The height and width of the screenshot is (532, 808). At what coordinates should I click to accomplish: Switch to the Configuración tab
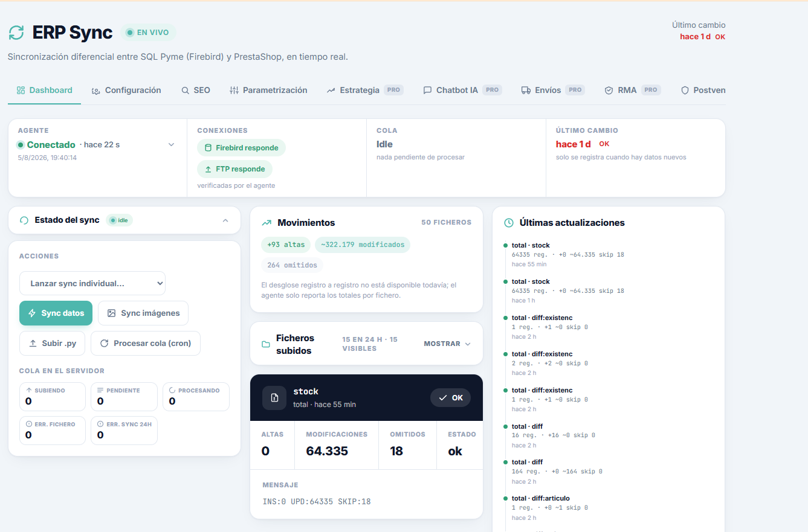[126, 90]
